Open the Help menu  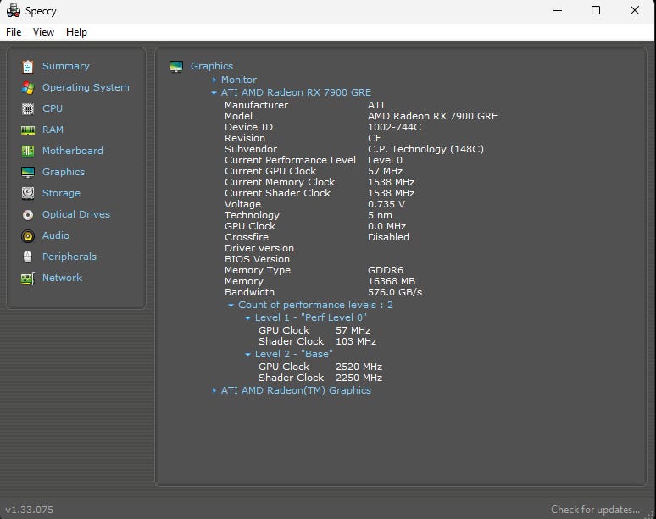pyautogui.click(x=76, y=32)
